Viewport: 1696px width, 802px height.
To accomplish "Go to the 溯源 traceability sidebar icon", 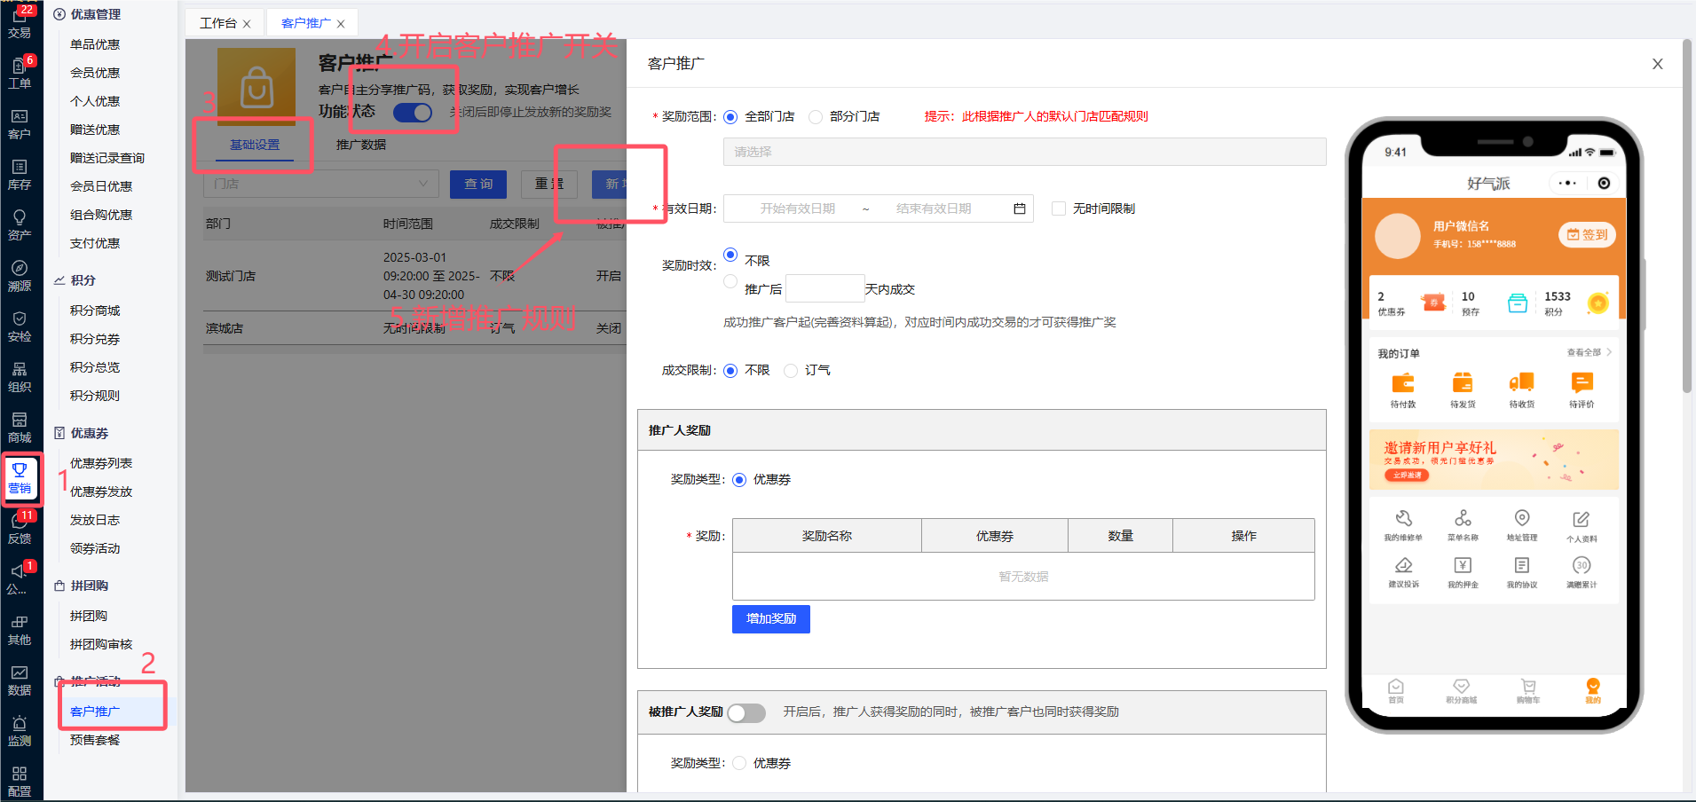I will 20,276.
